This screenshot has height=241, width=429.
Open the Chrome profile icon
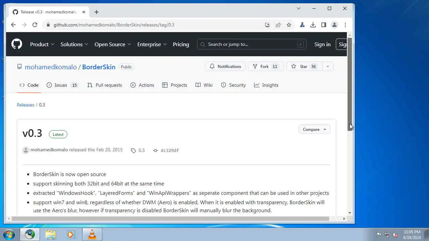point(334,25)
